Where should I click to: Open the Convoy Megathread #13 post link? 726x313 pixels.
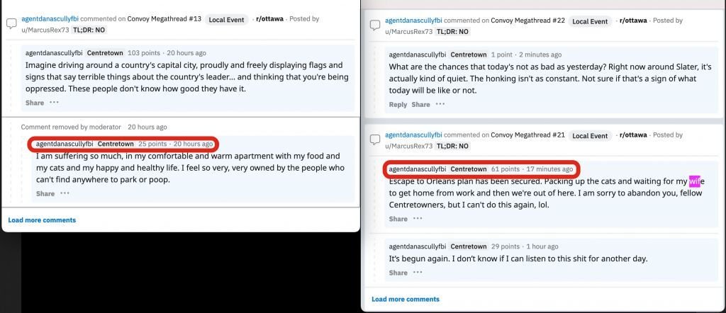pyautogui.click(x=166, y=19)
